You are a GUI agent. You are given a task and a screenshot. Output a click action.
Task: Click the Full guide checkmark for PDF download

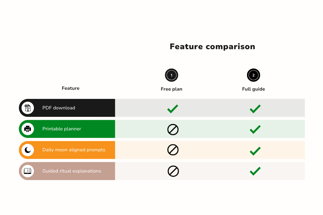coord(255,109)
